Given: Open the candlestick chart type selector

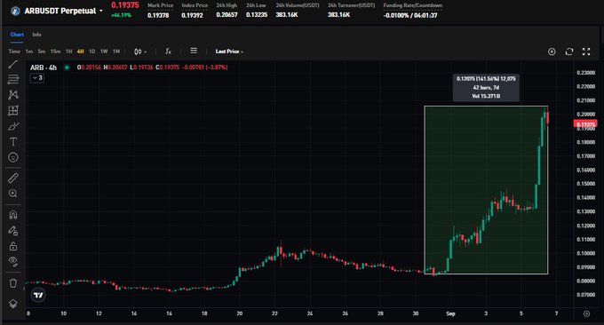Looking at the screenshot, I should click(140, 52).
